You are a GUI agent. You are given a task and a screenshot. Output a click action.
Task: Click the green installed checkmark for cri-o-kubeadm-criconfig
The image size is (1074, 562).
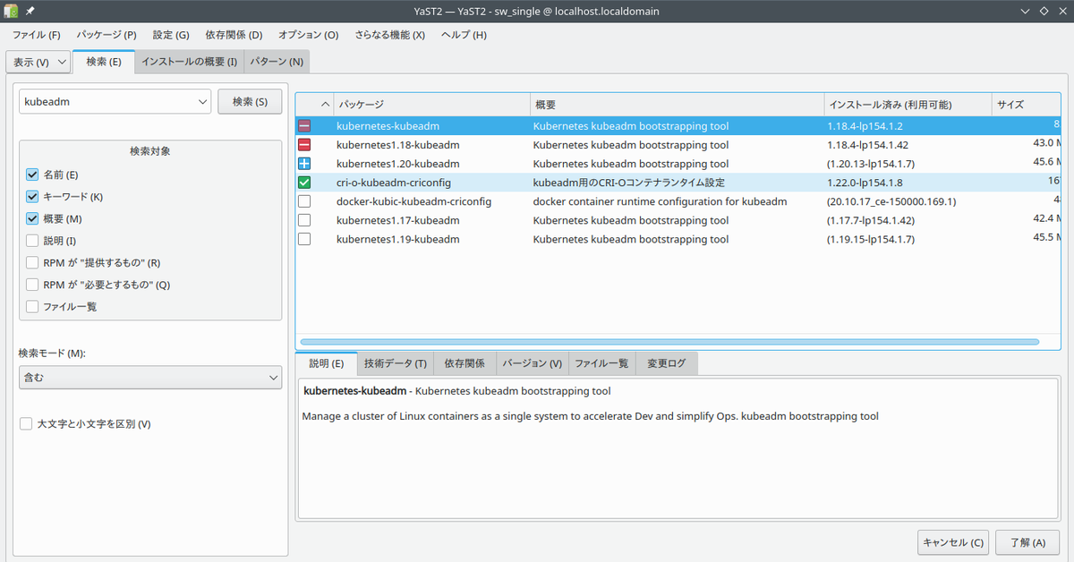pyautogui.click(x=304, y=183)
